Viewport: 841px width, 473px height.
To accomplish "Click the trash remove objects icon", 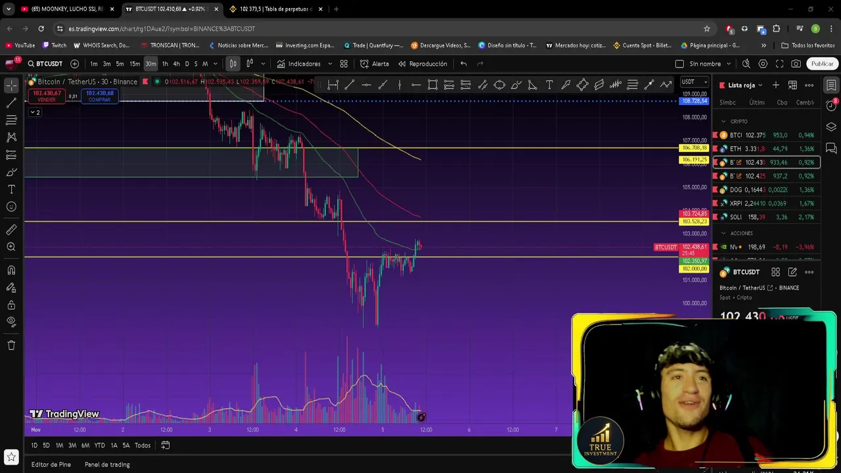I will pyautogui.click(x=11, y=345).
